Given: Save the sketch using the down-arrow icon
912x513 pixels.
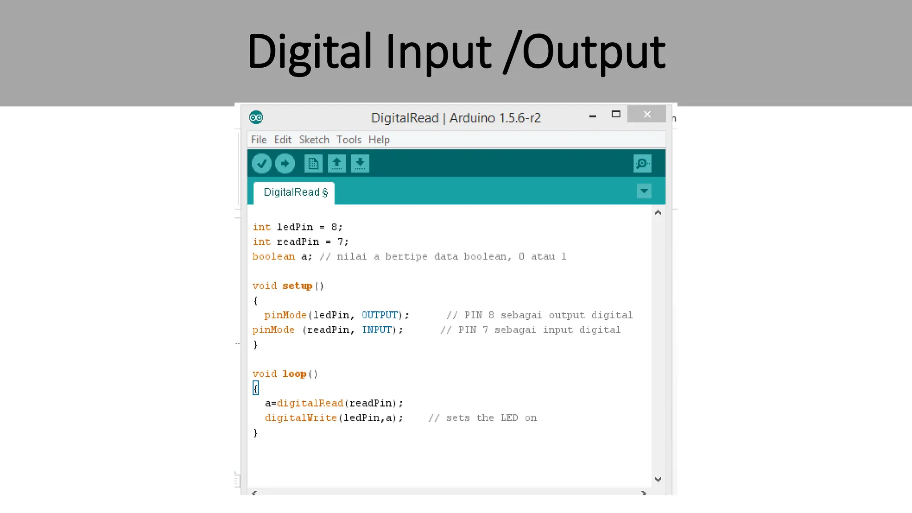Looking at the screenshot, I should (360, 163).
